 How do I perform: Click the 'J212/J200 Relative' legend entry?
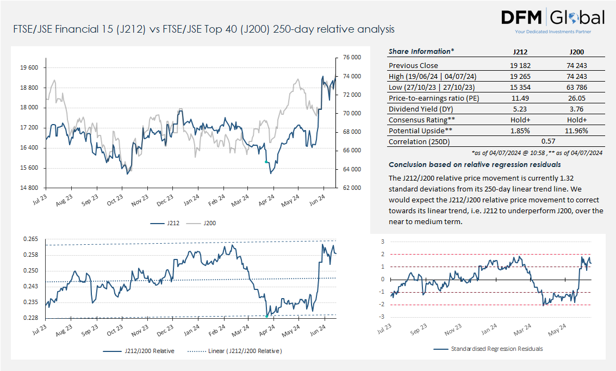click(139, 351)
